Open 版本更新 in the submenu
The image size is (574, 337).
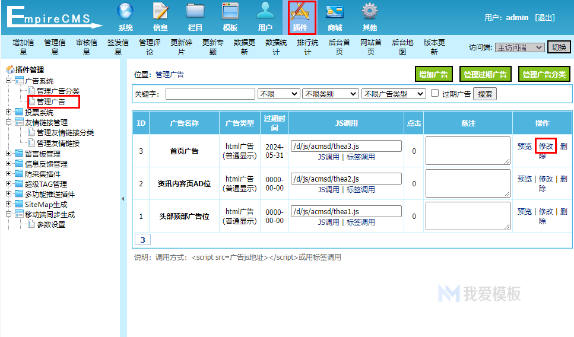click(x=434, y=47)
